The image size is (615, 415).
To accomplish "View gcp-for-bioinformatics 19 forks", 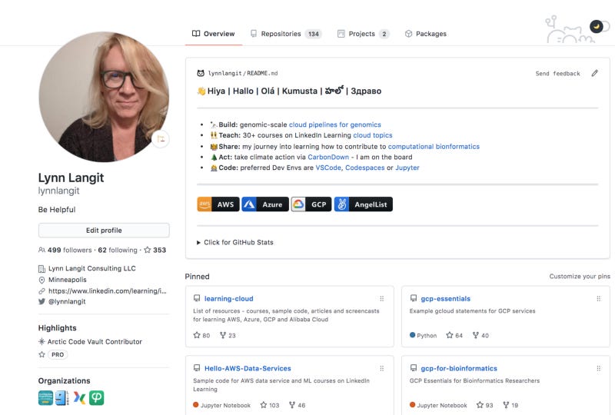I will point(510,405).
